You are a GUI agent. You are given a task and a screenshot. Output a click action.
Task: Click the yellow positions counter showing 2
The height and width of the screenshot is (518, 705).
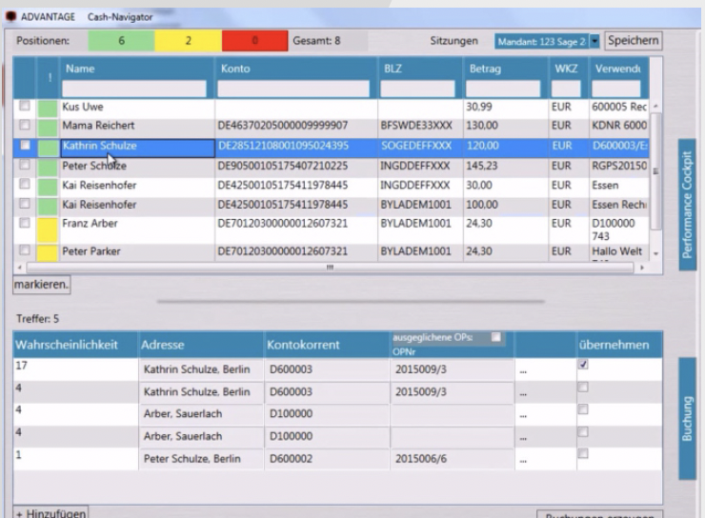click(188, 41)
